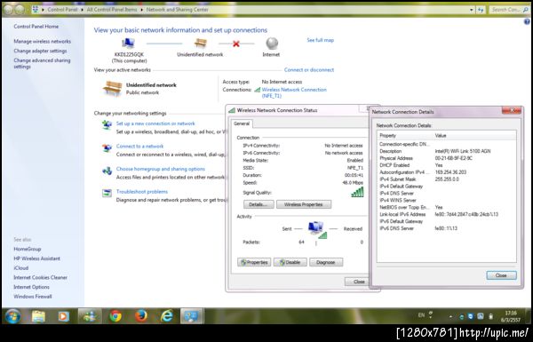Open address bar history dropdown
The image size is (533, 342).
pyautogui.click(x=472, y=10)
